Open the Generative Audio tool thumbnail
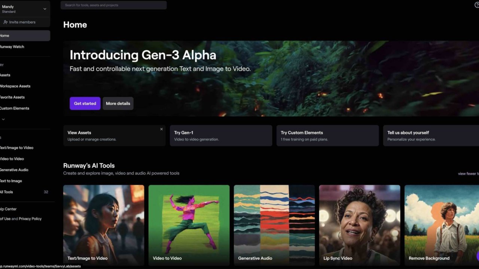 click(274, 224)
